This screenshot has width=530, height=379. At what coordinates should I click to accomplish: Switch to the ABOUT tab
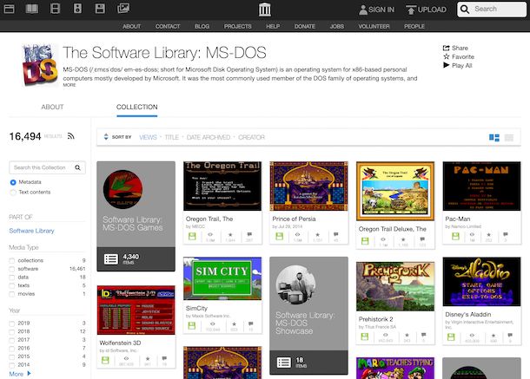(52, 107)
